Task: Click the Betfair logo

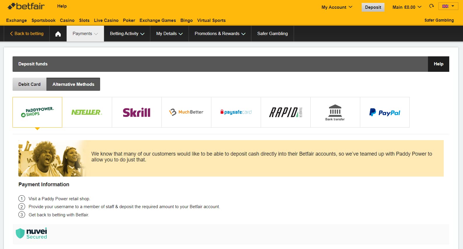Action: pyautogui.click(x=26, y=6)
